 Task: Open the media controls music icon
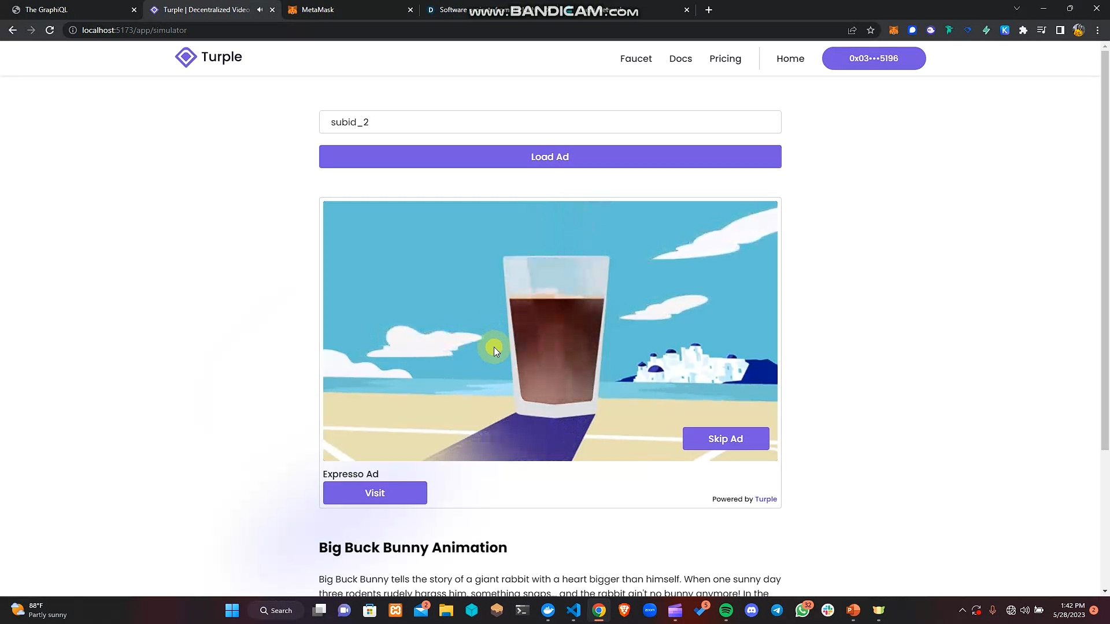(1041, 30)
